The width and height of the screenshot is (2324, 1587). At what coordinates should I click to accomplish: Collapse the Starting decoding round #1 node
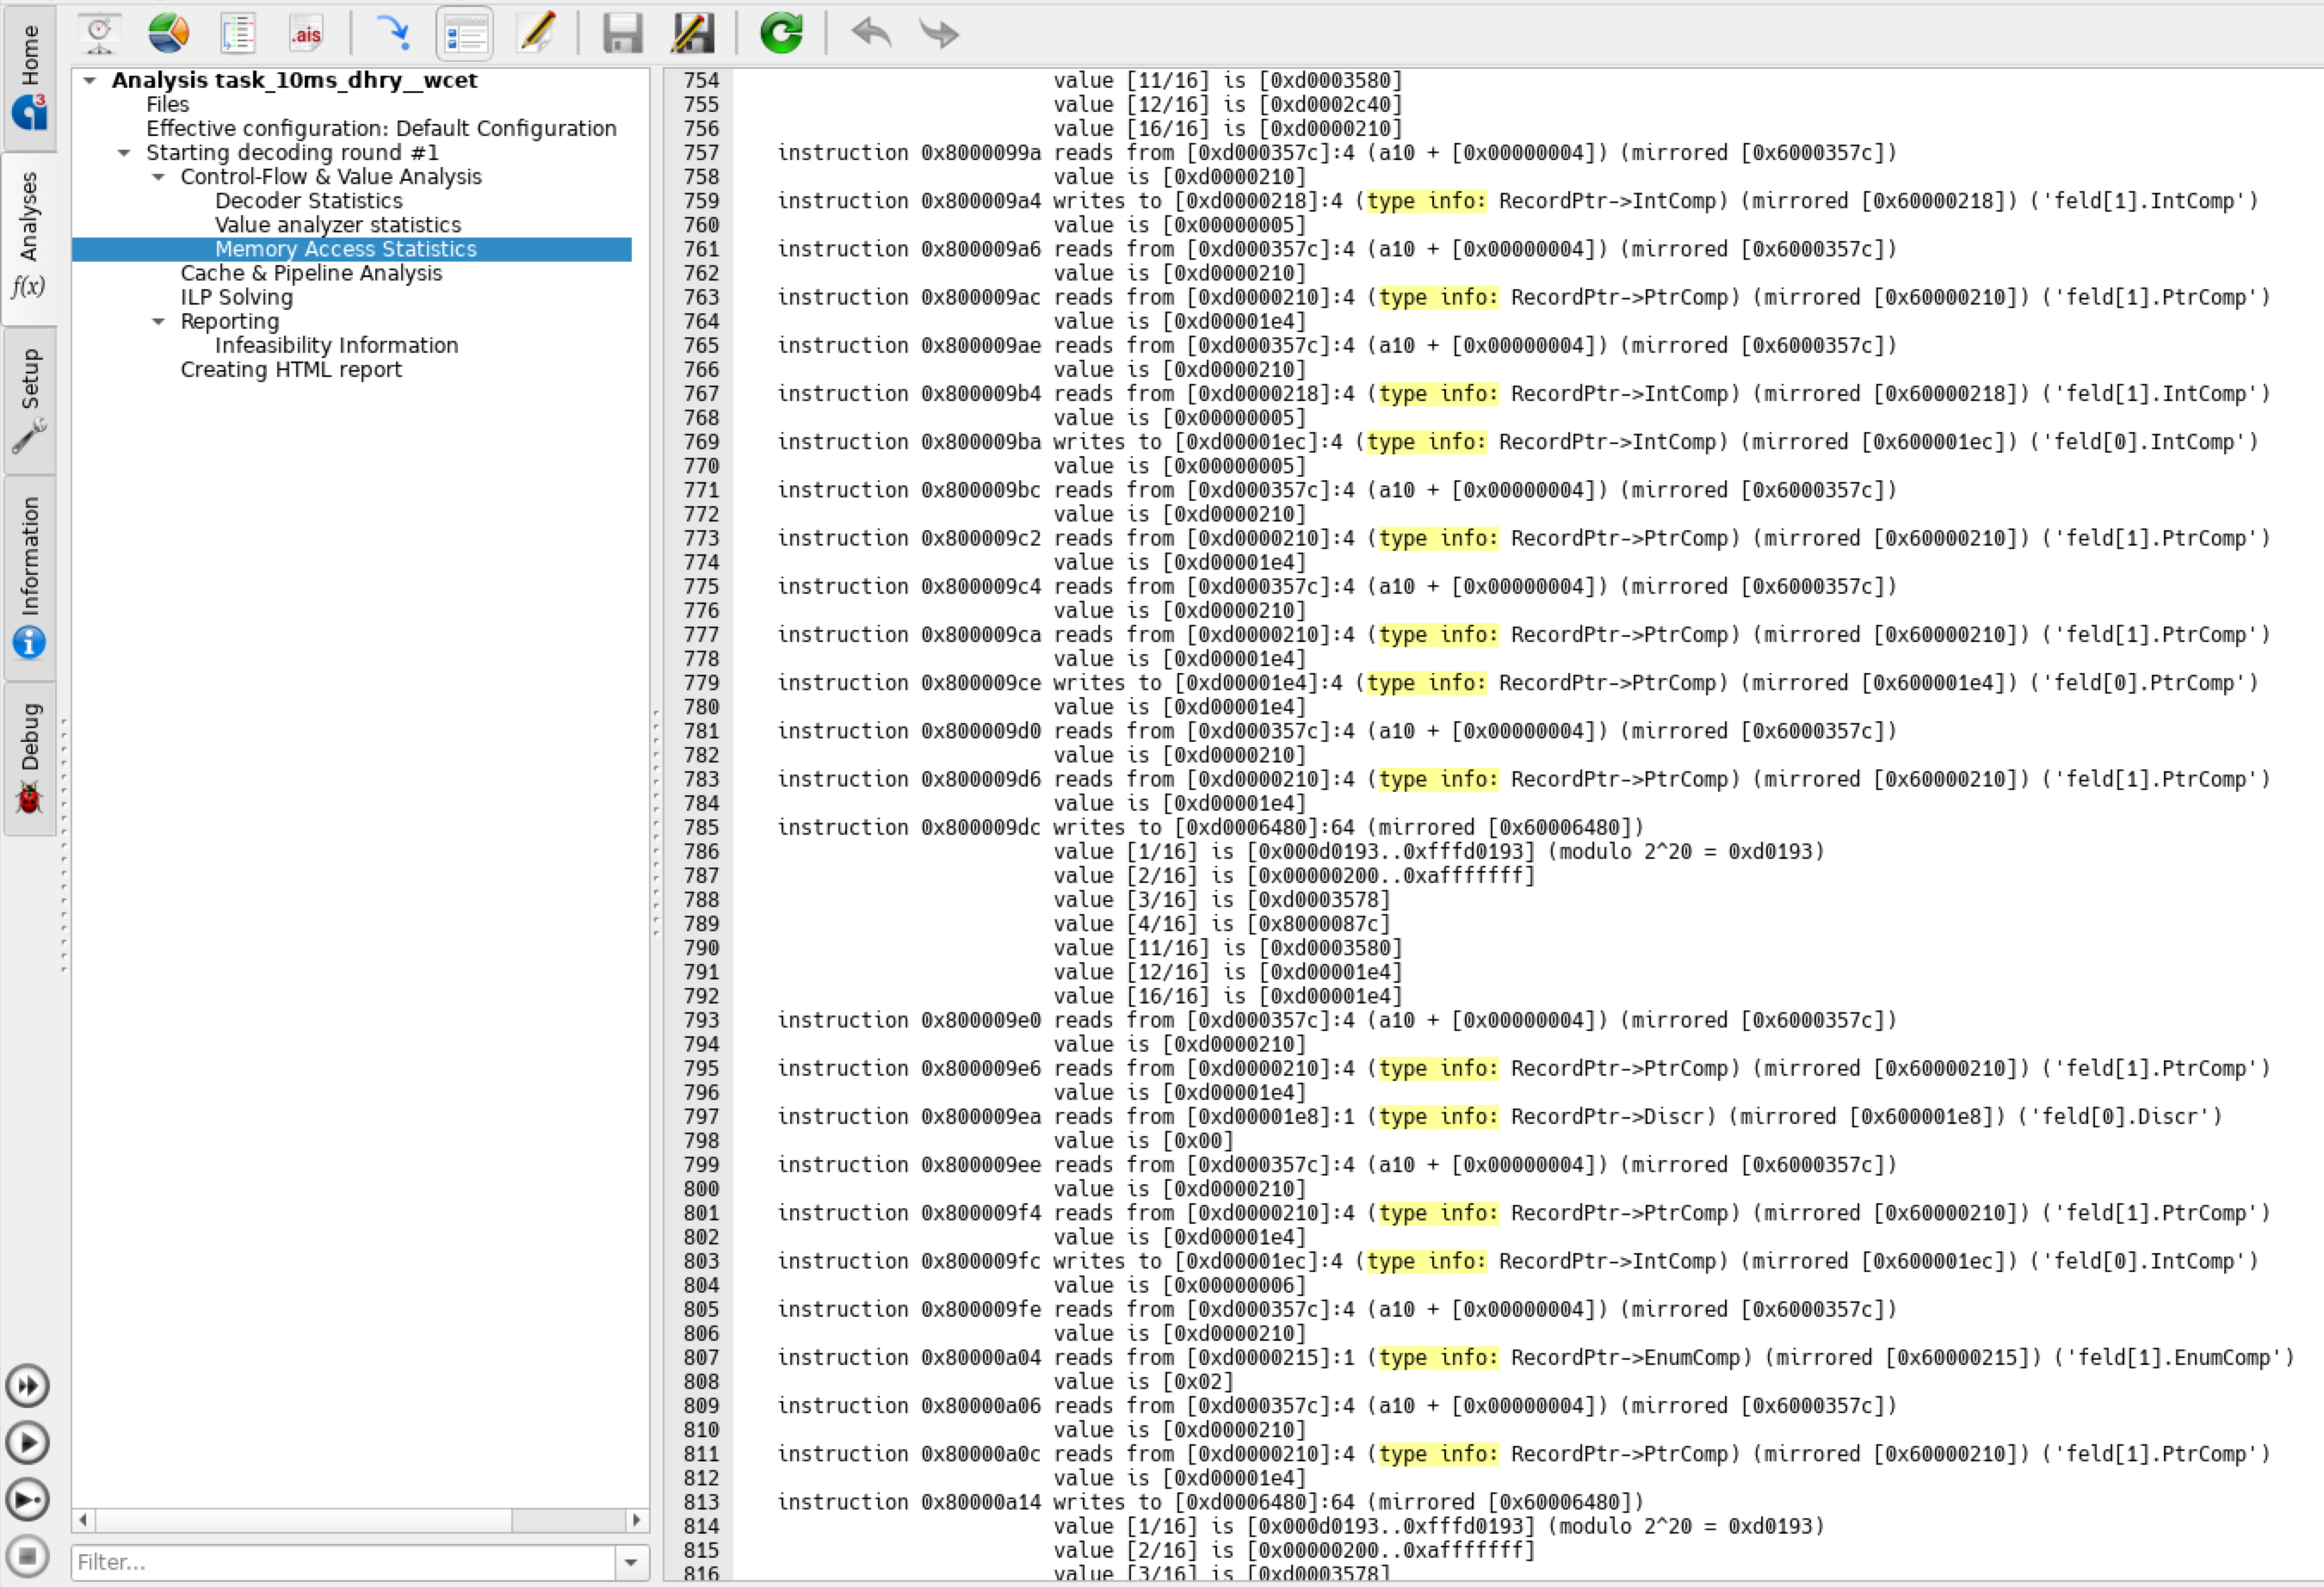coord(122,151)
